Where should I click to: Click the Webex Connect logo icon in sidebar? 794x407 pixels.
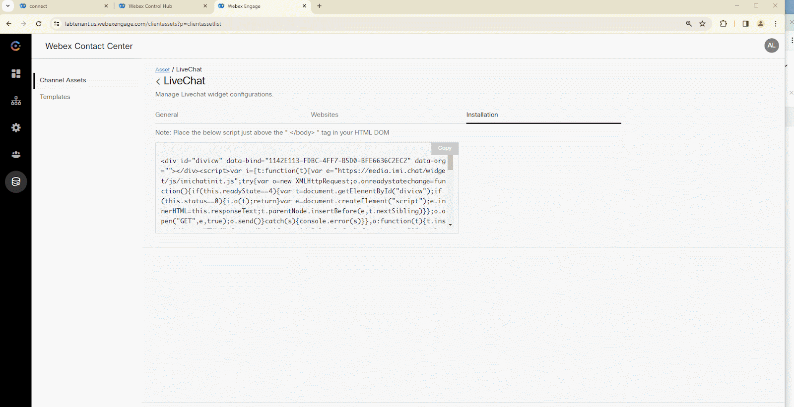16,46
